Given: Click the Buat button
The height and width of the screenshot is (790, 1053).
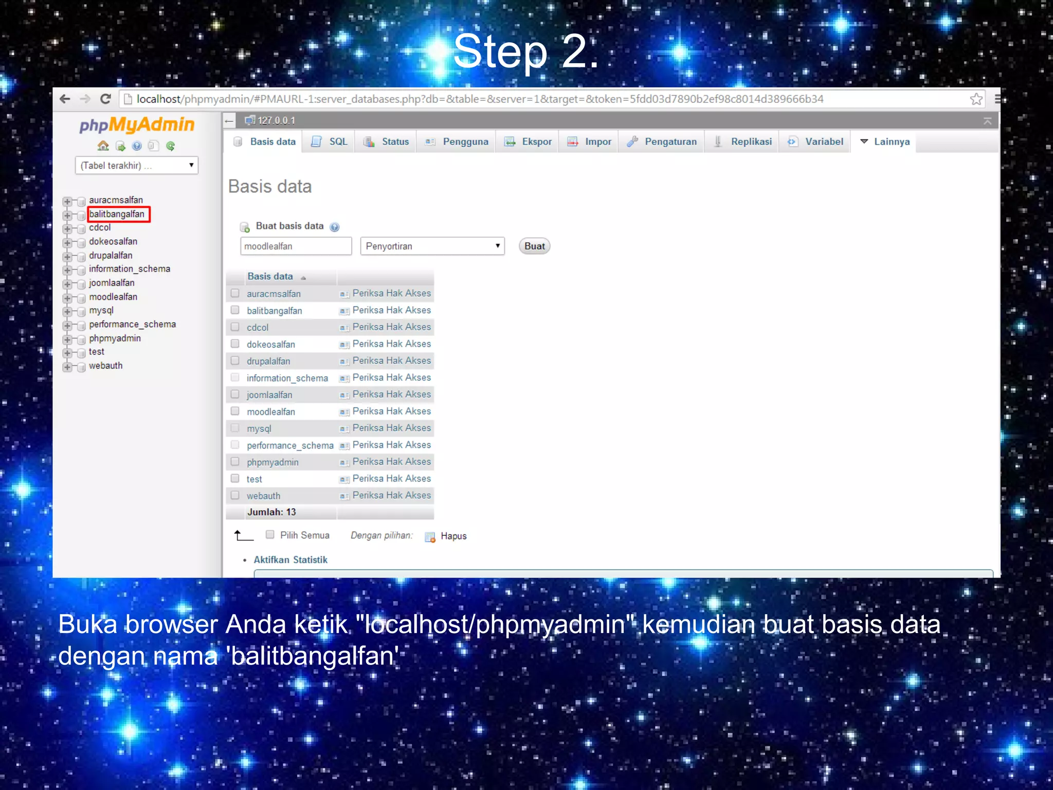Looking at the screenshot, I should 534,246.
